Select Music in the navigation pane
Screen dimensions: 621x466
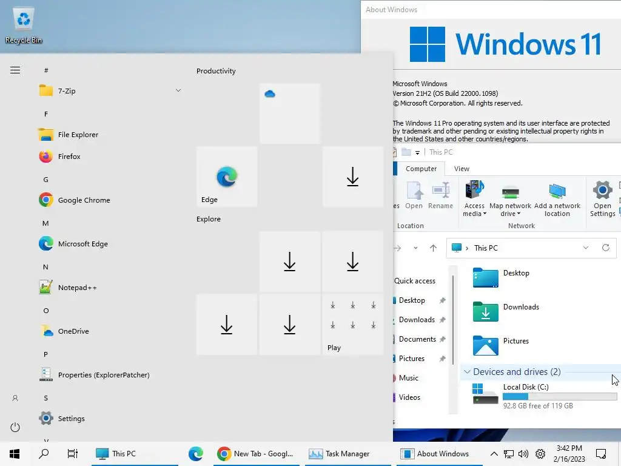(408, 378)
